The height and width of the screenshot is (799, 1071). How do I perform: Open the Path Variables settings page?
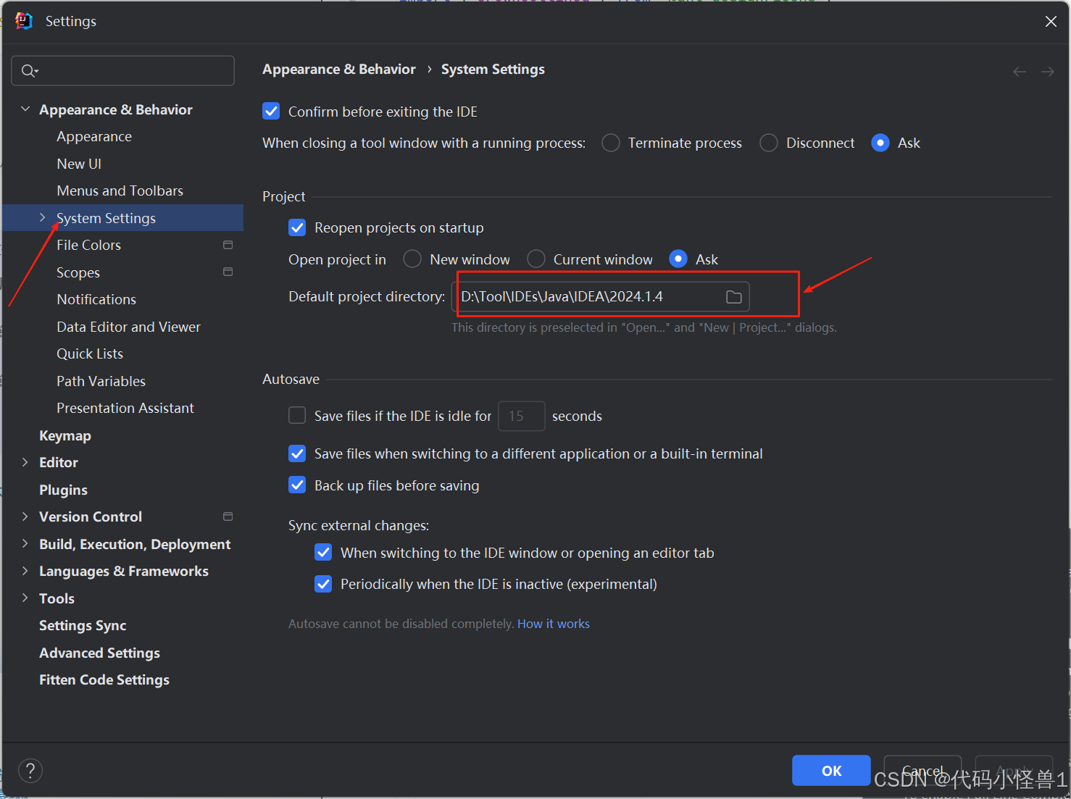tap(101, 381)
